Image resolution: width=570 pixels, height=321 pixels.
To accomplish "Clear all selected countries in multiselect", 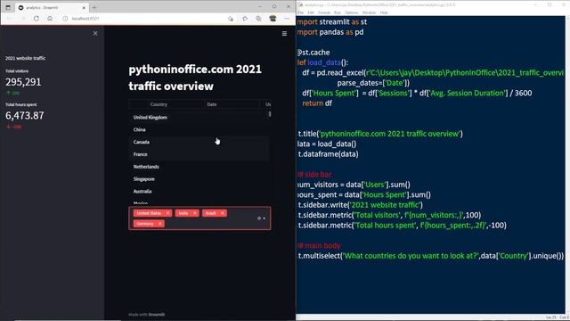I will click(x=259, y=218).
